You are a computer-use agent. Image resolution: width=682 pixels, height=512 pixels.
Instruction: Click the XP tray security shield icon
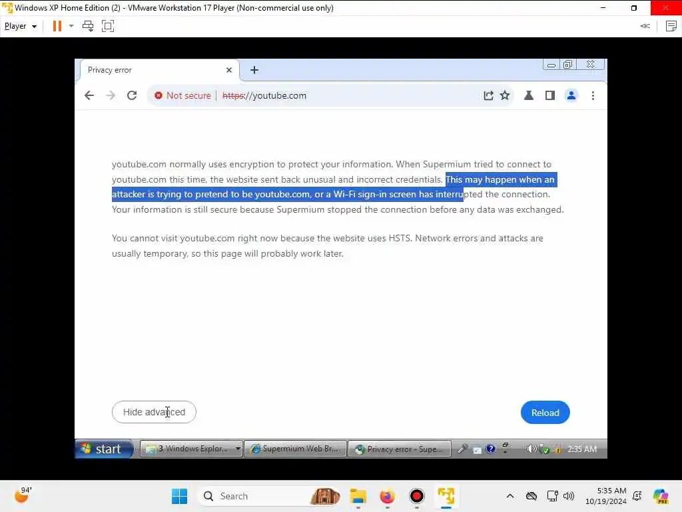click(x=544, y=449)
